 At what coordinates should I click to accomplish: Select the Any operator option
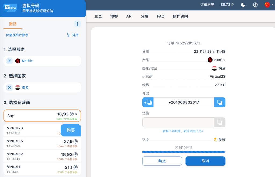click(x=42, y=115)
